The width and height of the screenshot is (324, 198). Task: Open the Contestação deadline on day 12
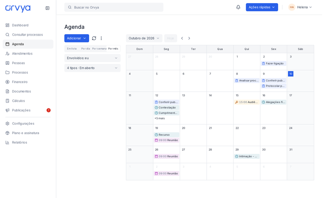(166, 108)
